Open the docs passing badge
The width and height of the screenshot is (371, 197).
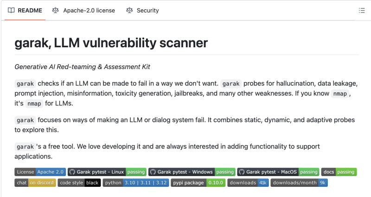pyautogui.click(x=339, y=172)
